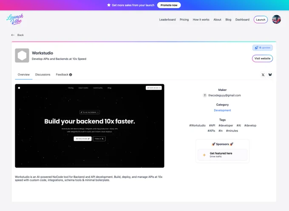This screenshot has height=211, width=289.
Task: Open the Leaderboard page
Action: [x=167, y=20]
